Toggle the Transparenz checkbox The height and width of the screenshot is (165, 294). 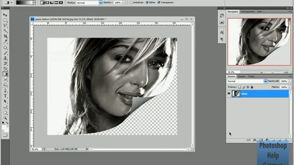pos(159,3)
